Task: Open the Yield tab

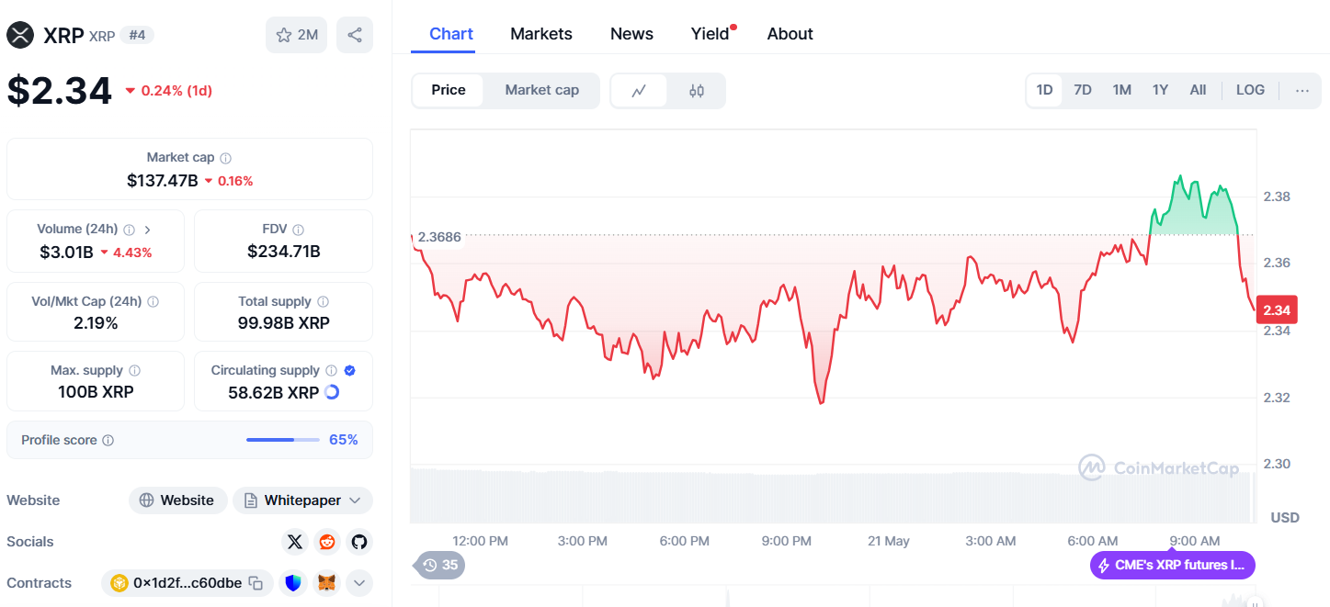Action: click(x=710, y=34)
